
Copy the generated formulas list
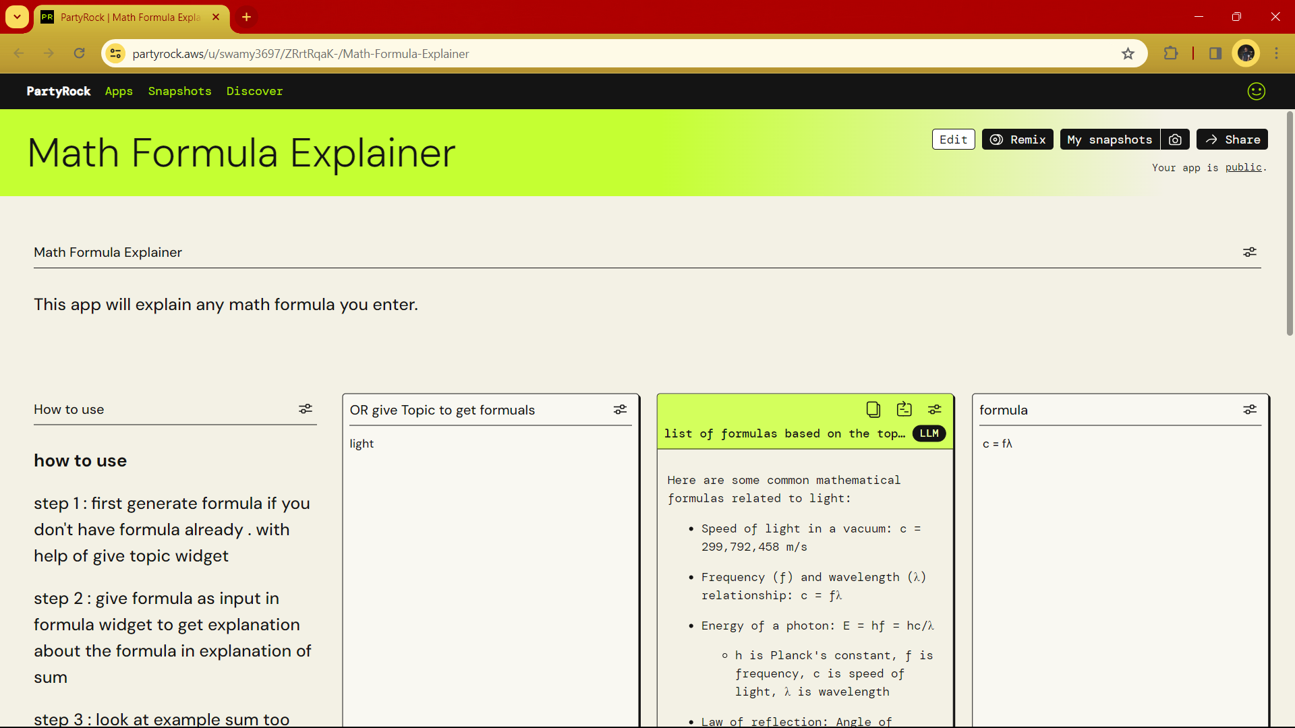pos(873,409)
